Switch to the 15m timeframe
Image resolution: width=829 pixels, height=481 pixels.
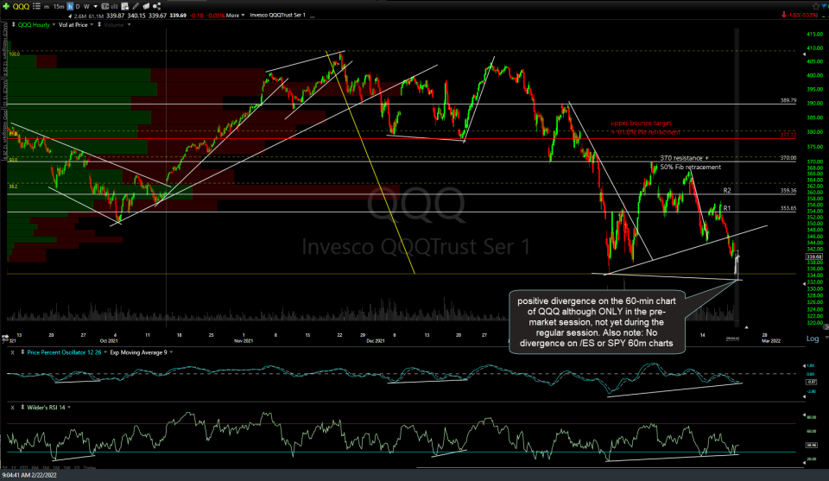[59, 7]
